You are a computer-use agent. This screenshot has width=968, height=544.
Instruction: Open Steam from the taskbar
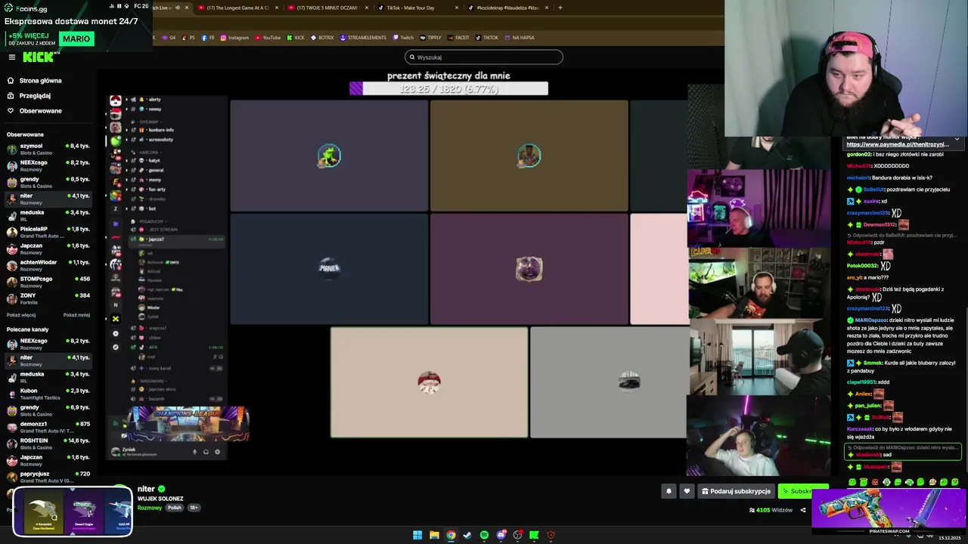coord(467,535)
